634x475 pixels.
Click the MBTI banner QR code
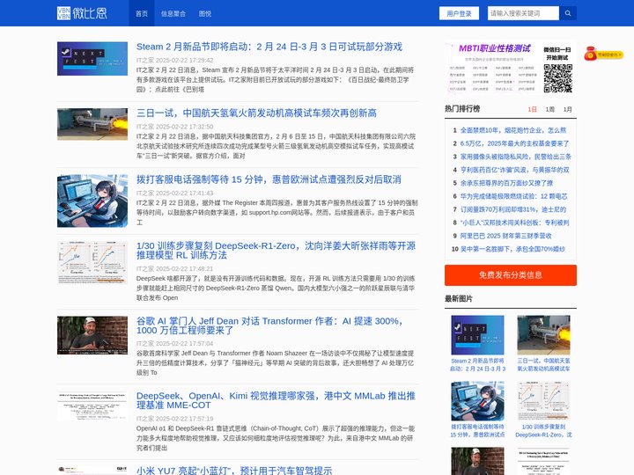tap(557, 78)
